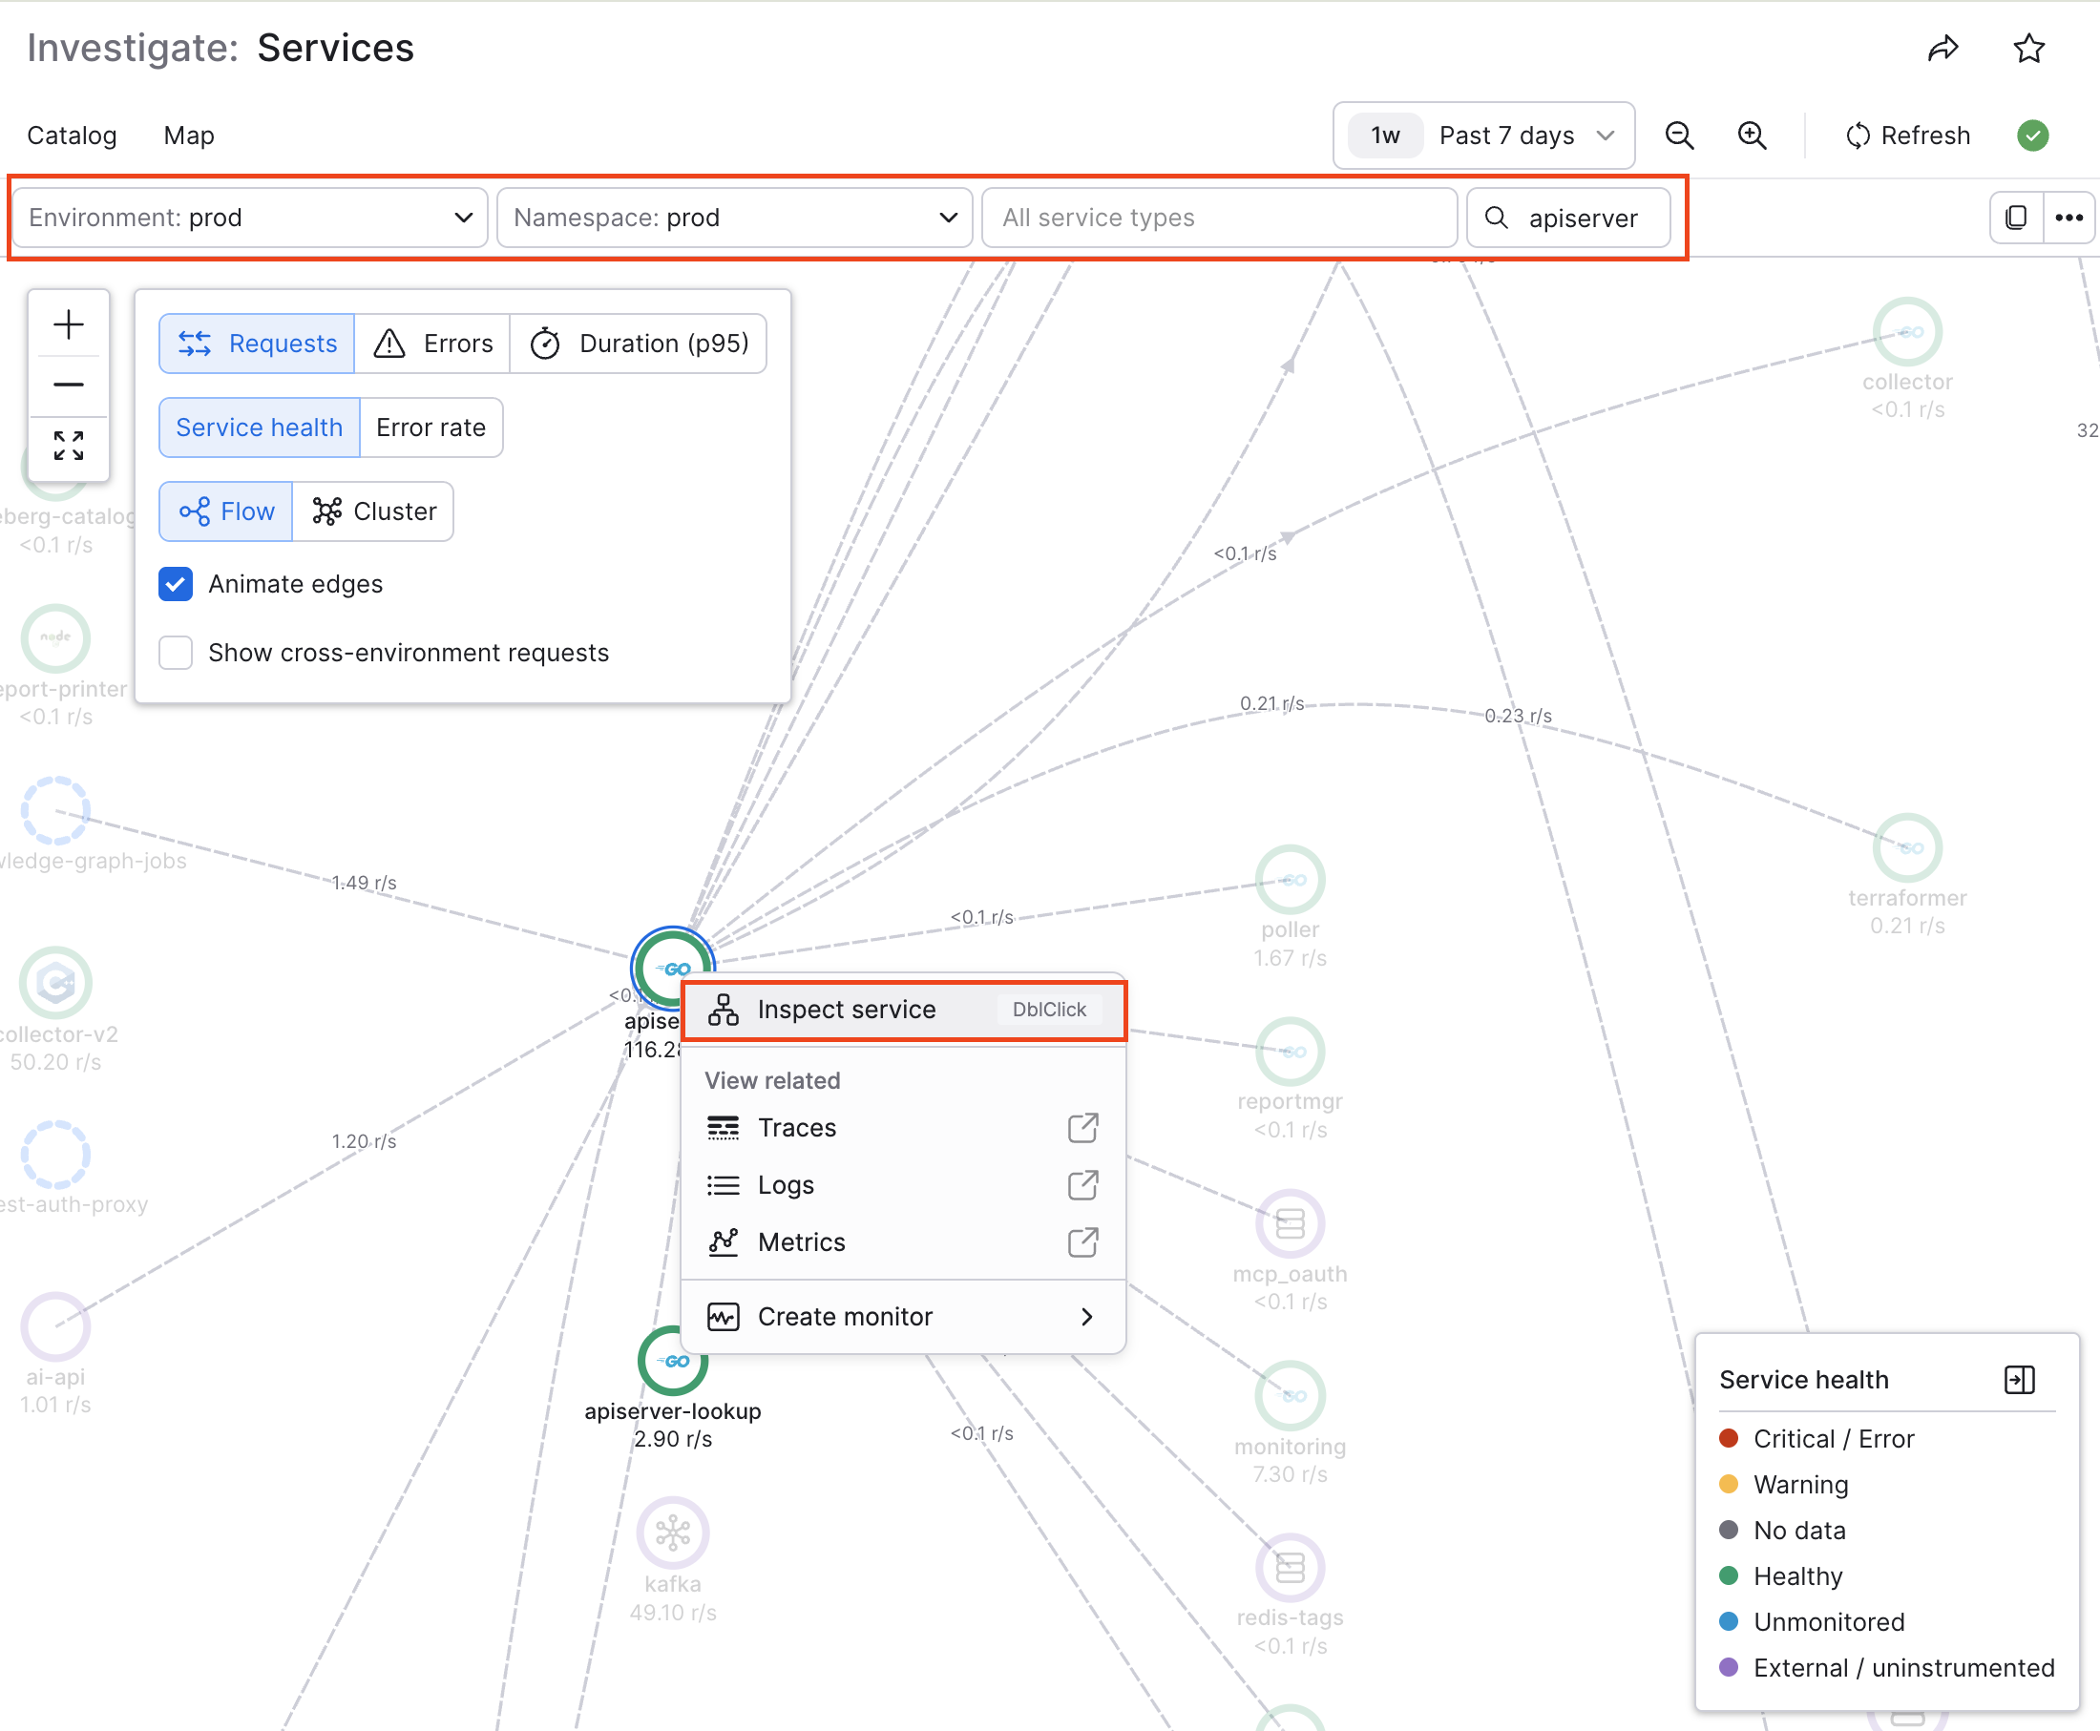
Task: Open the All service types selector
Action: click(1220, 218)
